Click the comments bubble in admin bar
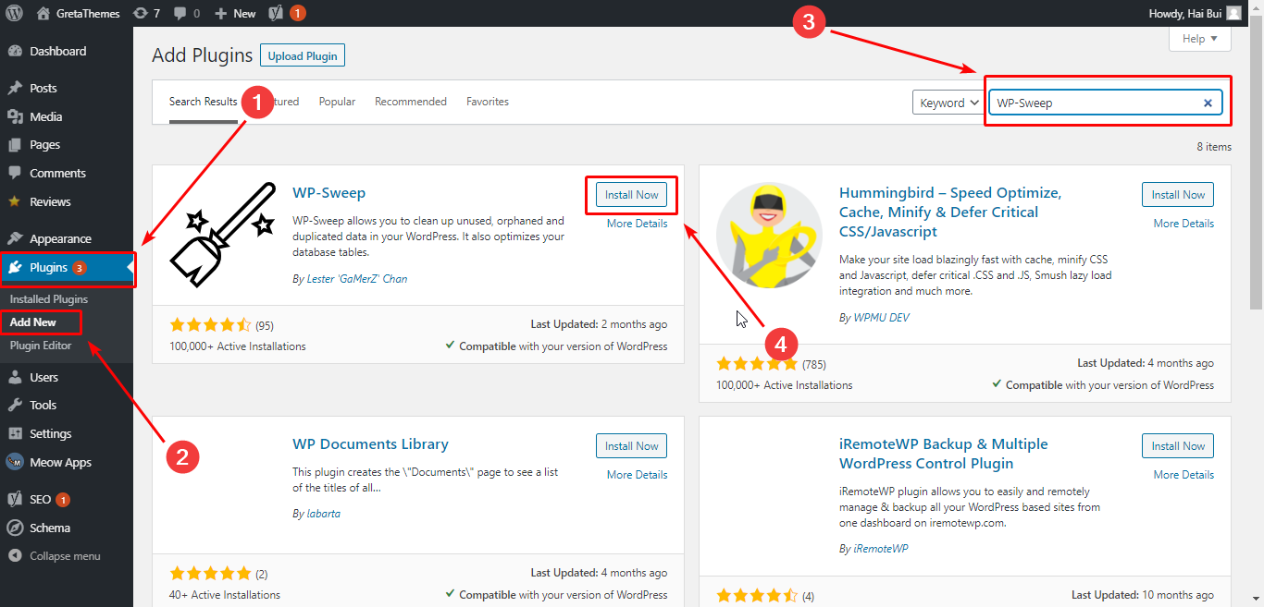This screenshot has width=1264, height=607. pos(181,13)
